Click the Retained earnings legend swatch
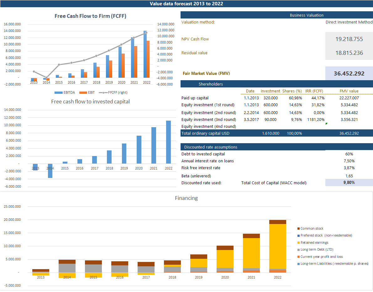 [298, 243]
